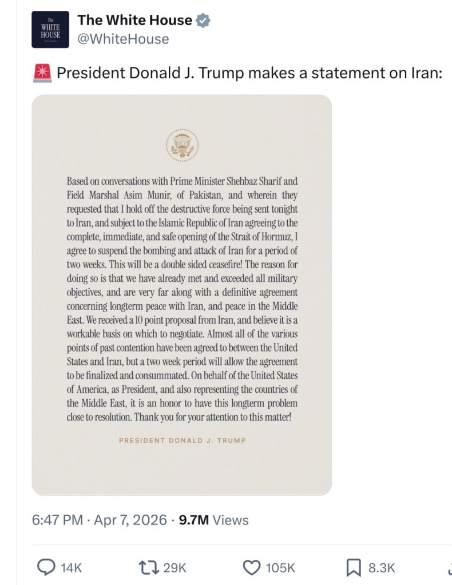
Task: Click the gold PRESIDENT DONALD J. TRUMP signature
Action: (181, 441)
